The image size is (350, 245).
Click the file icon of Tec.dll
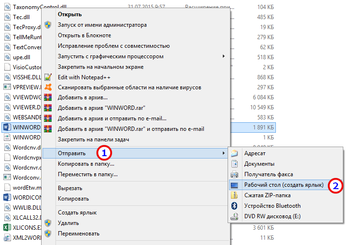pos(7,17)
